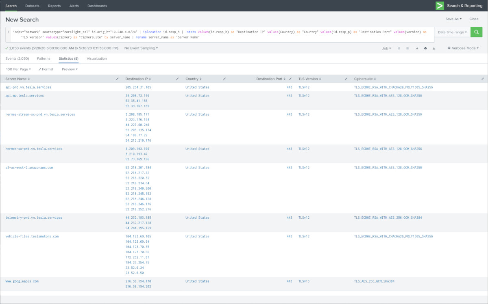This screenshot has width=488, height=304.
Task: Click the TLSv13 value for www.googleapis.com
Action: tap(304, 281)
